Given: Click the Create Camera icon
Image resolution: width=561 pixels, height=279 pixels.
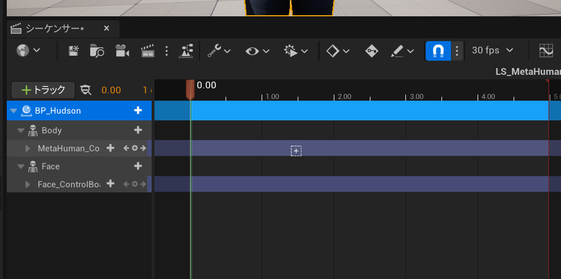Looking at the screenshot, I should 122,51.
